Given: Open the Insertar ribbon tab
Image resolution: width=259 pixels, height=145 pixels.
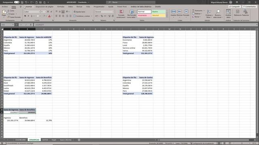Looking at the screenshot, I should (28, 6).
